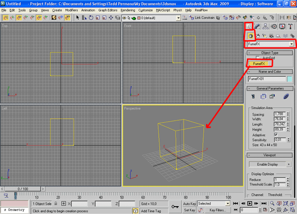Collapse the Name and Color rollout
297x214 pixels.
coord(270,71)
